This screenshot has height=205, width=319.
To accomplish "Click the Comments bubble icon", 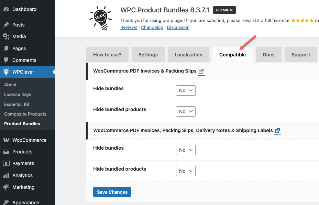I will [6, 60].
